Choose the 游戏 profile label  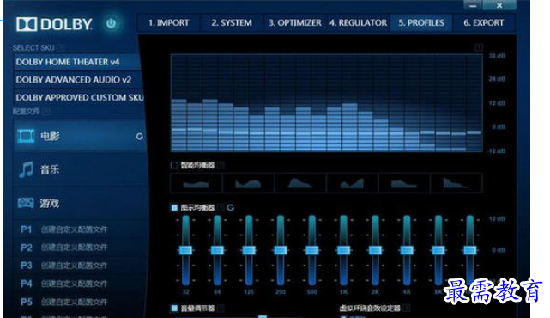click(50, 203)
